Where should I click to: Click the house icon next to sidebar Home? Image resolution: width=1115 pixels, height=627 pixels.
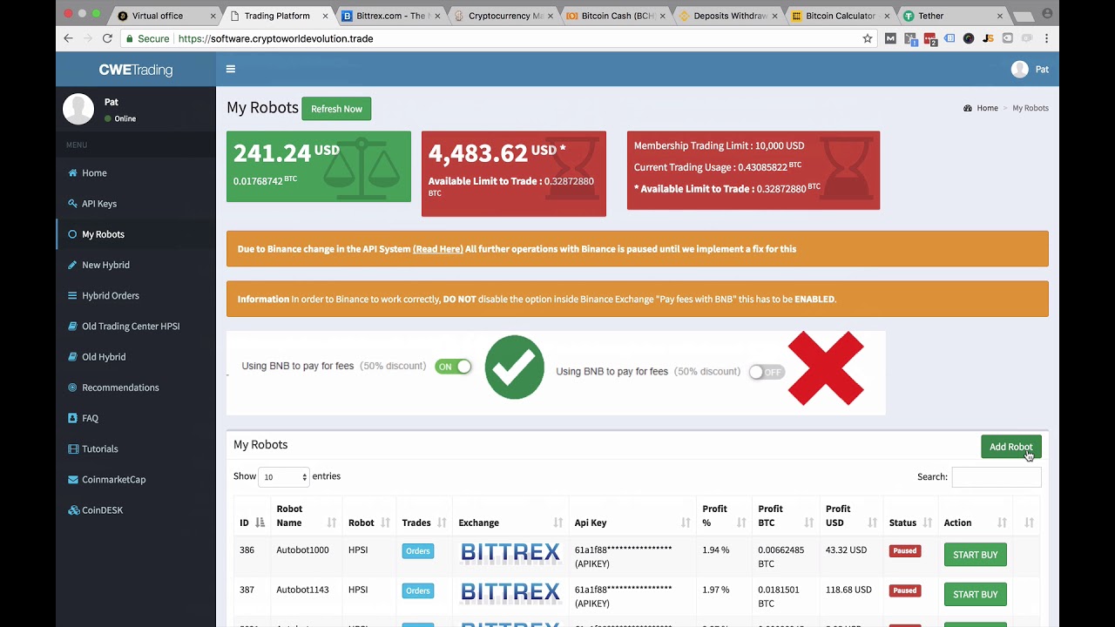coord(72,173)
